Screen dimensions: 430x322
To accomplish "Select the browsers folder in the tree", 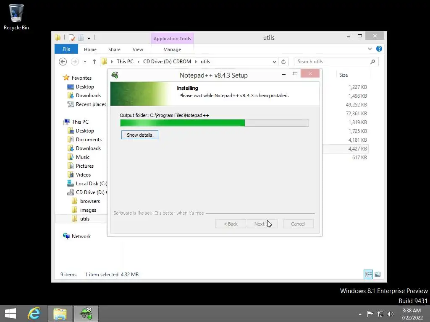I will click(x=90, y=201).
